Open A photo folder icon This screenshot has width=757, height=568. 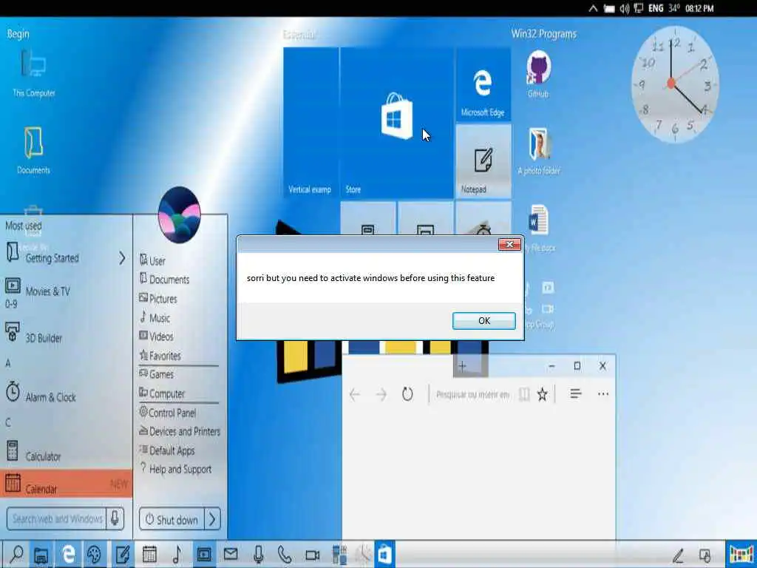click(x=539, y=151)
